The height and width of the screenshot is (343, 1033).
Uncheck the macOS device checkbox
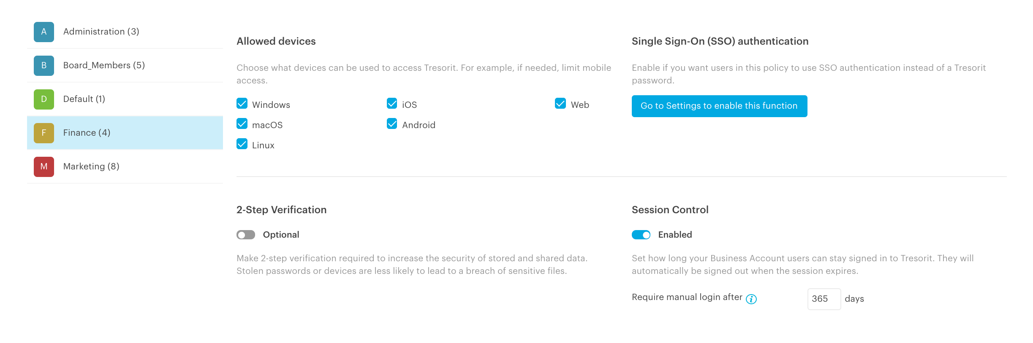(x=242, y=124)
